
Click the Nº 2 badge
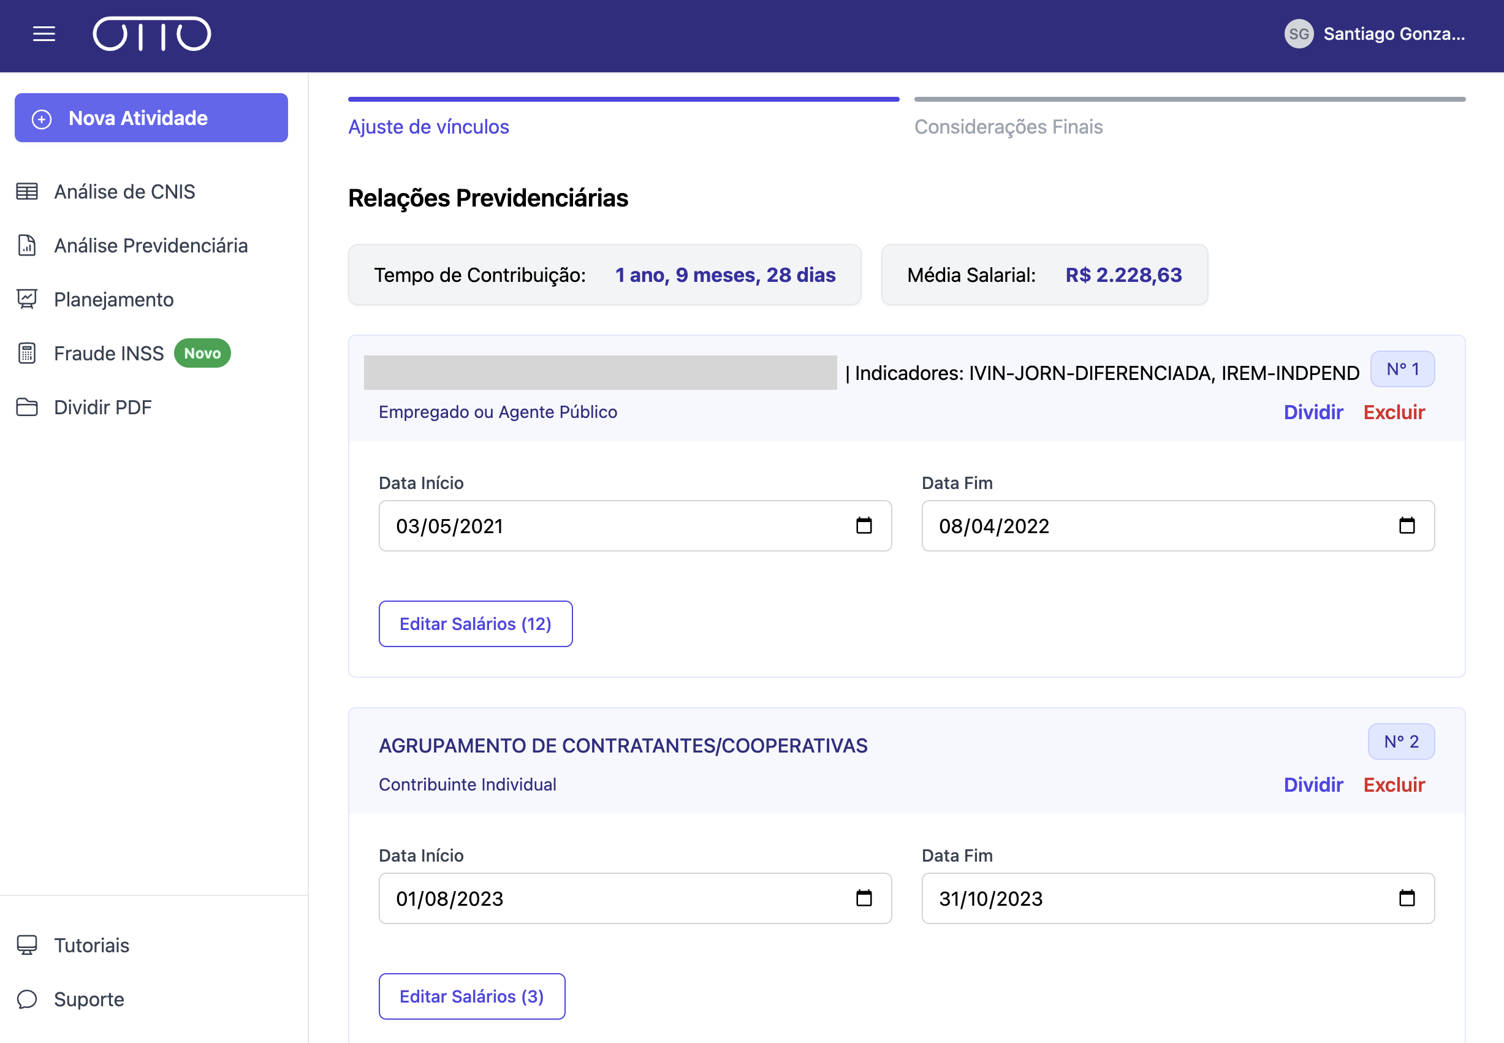[x=1400, y=741]
